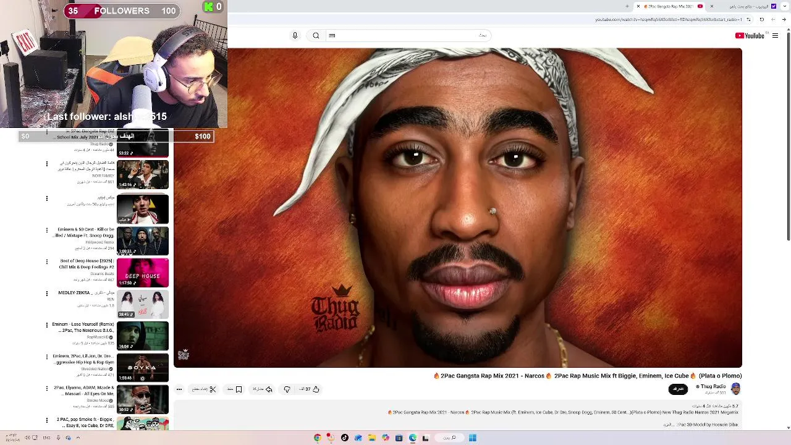
Task: Open the All Eyes On Me thumbnail
Action: click(143, 400)
